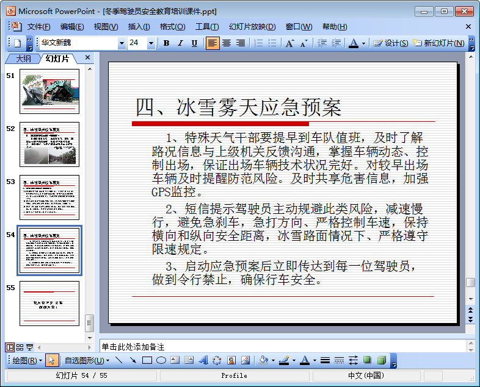Apply fill color with paint bucket

tap(263, 360)
